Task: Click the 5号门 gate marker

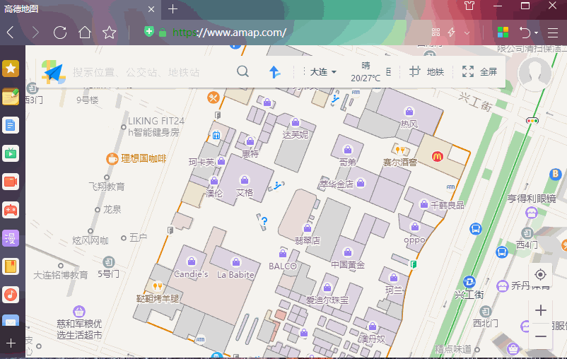Action: pos(108,261)
